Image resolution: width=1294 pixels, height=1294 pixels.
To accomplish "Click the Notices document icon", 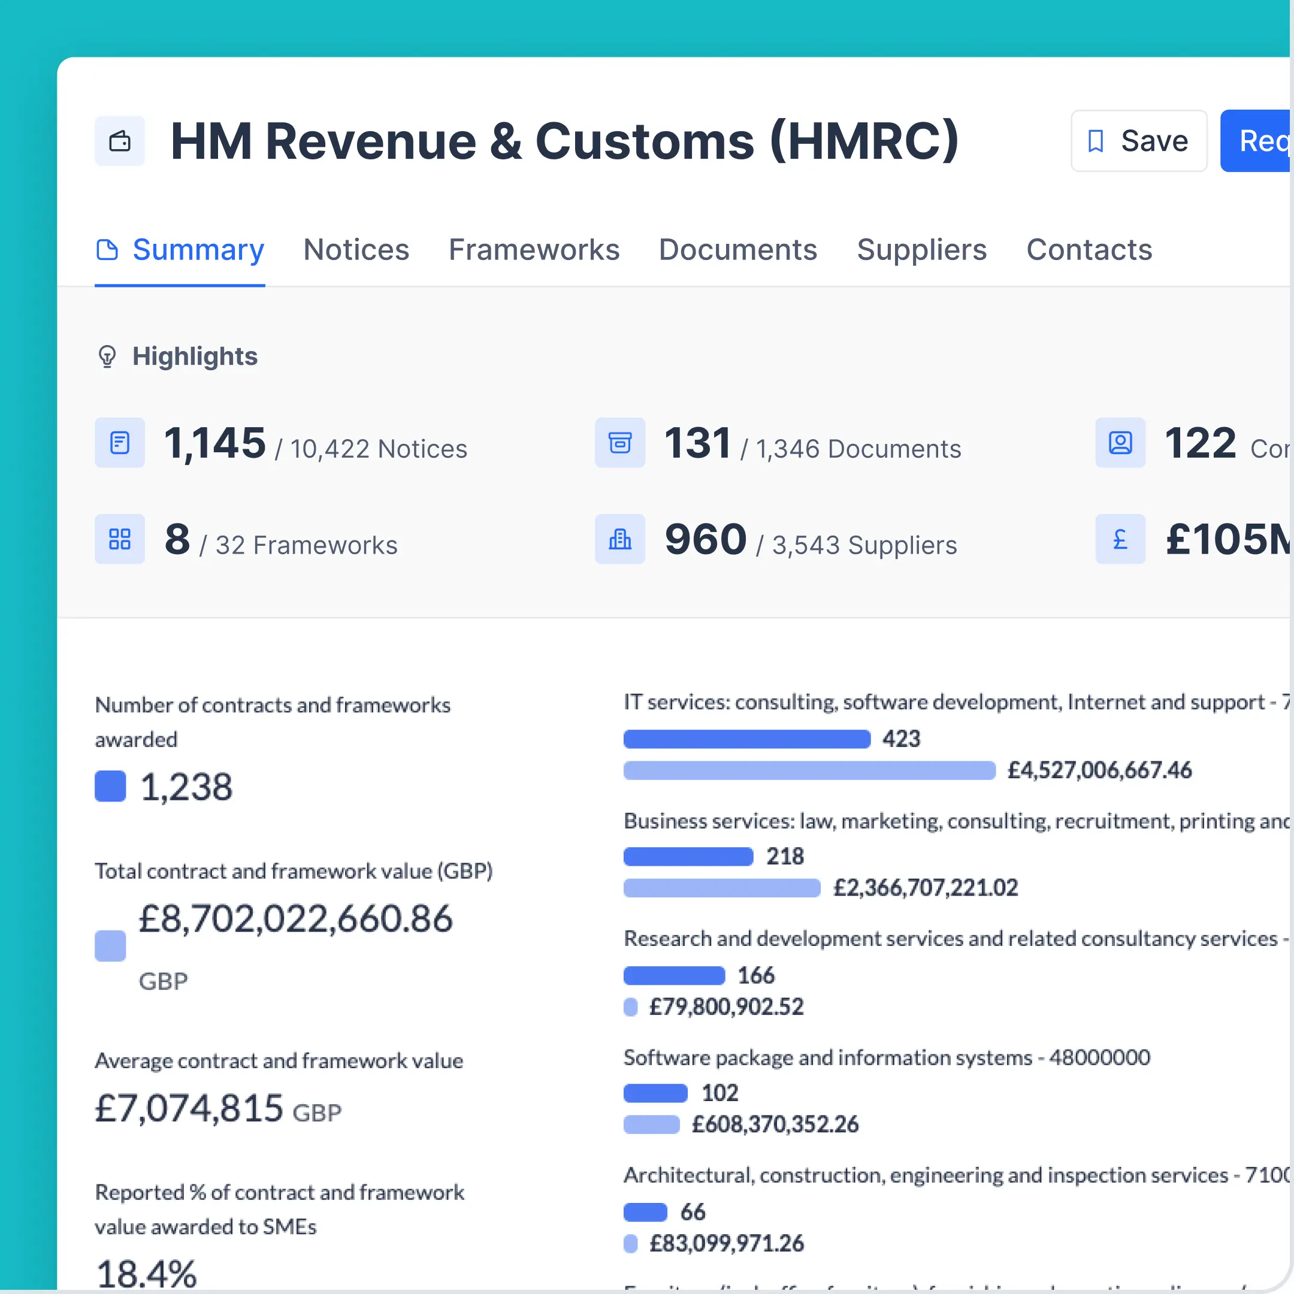I will tap(120, 443).
